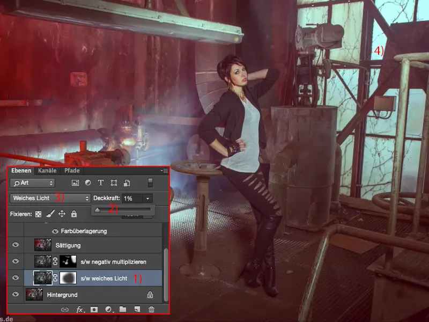
Task: Filter layers by pixel image icon
Action: (x=75, y=183)
